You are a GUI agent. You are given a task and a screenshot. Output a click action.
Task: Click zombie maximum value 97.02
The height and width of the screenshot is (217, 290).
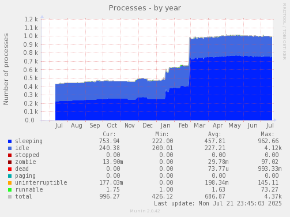[270, 162]
